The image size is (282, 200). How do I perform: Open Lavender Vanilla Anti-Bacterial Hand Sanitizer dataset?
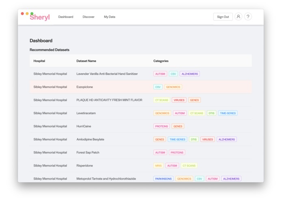pos(107,74)
